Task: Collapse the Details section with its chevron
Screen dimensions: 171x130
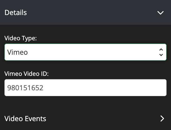Action: pos(160,12)
